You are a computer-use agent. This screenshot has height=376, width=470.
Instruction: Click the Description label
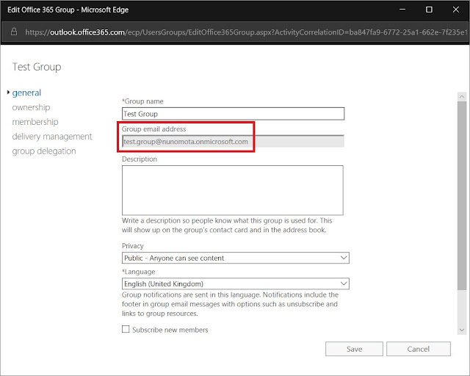pyautogui.click(x=140, y=159)
